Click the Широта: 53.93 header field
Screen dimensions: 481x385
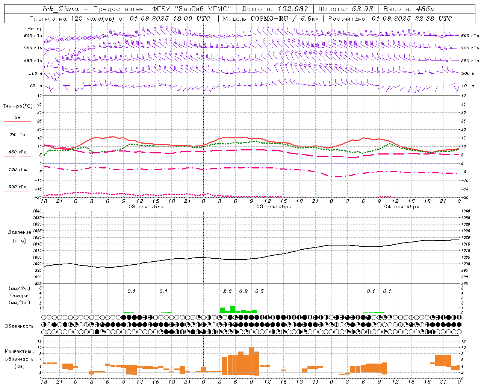tap(346, 9)
